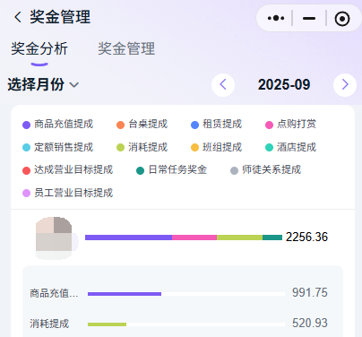The height and width of the screenshot is (337, 362).
Task: Click the 商品充值... row label
Action: tap(54, 293)
